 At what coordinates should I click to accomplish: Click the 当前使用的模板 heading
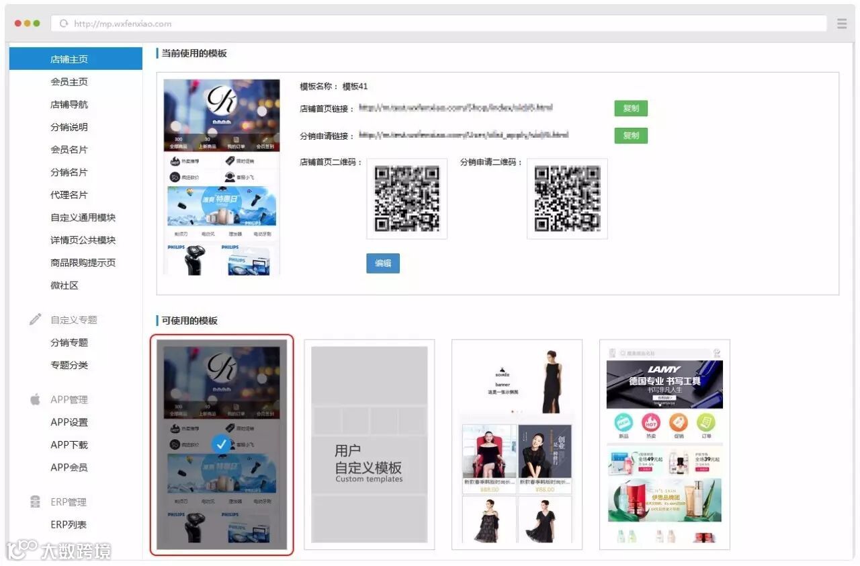pos(194,53)
